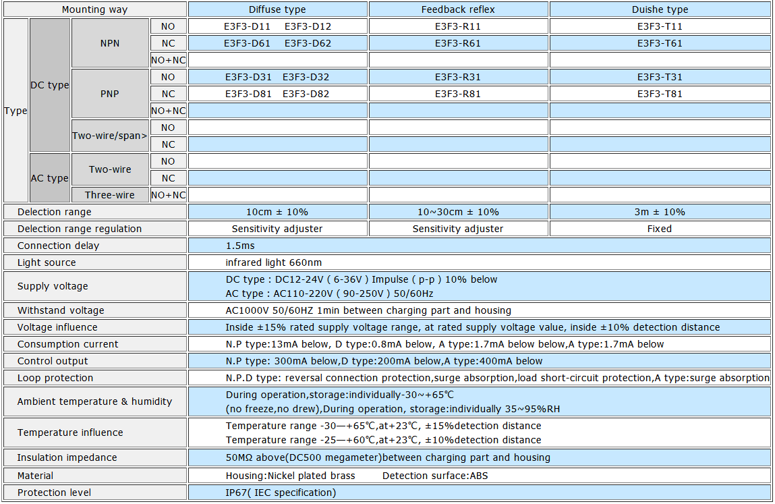Screen dimensions: 775x504
Task: Click model number E3F3-R11
Action: [458, 26]
